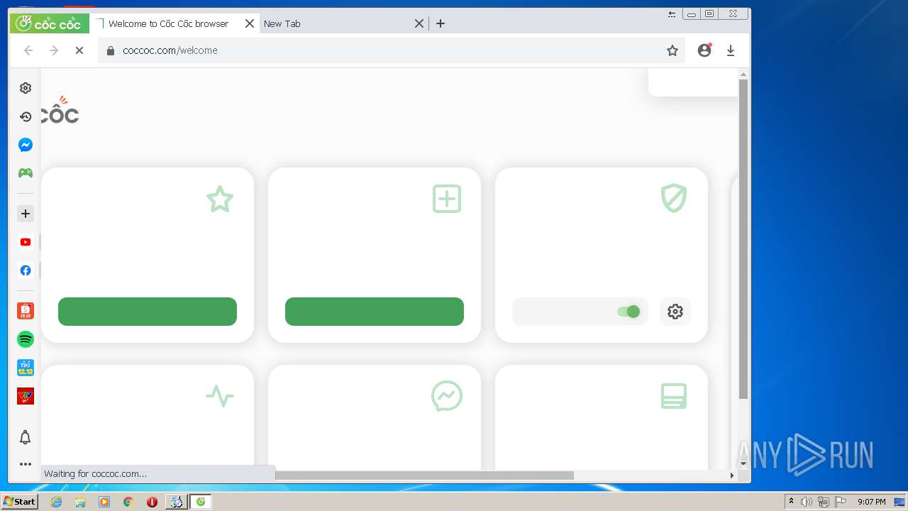Screen dimensions: 908x511
Task: Go back to the previous page
Action: coord(28,50)
